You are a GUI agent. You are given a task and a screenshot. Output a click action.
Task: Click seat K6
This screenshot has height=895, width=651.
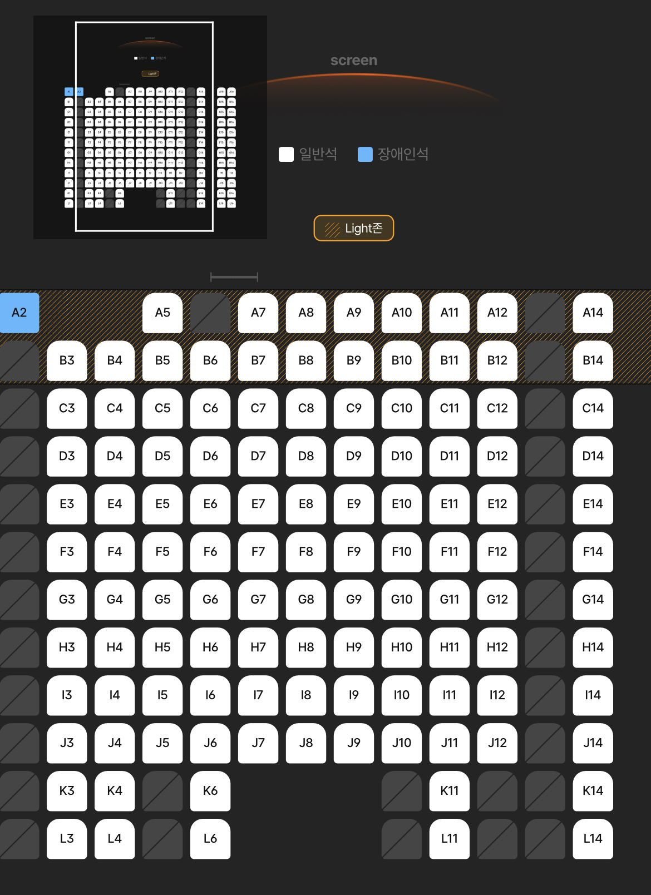point(210,791)
